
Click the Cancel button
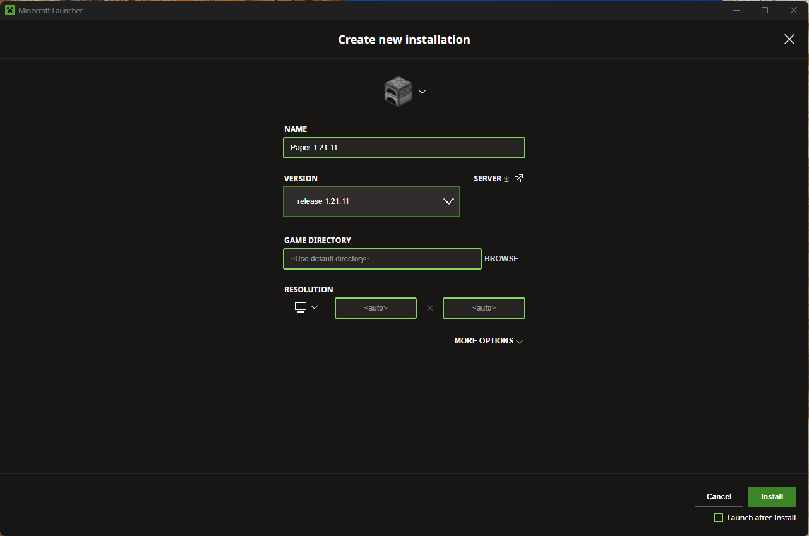(x=719, y=497)
